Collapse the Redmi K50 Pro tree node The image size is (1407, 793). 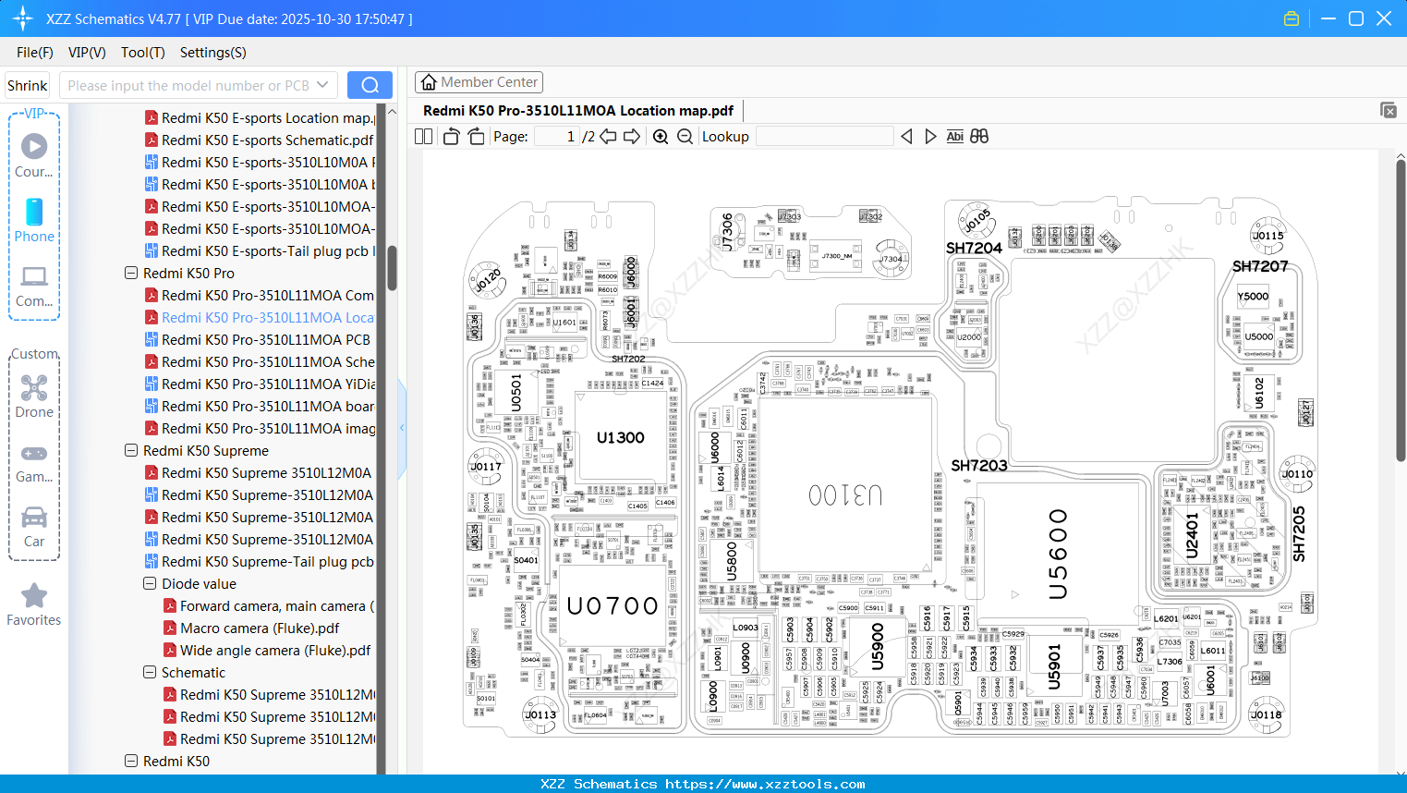(x=130, y=273)
